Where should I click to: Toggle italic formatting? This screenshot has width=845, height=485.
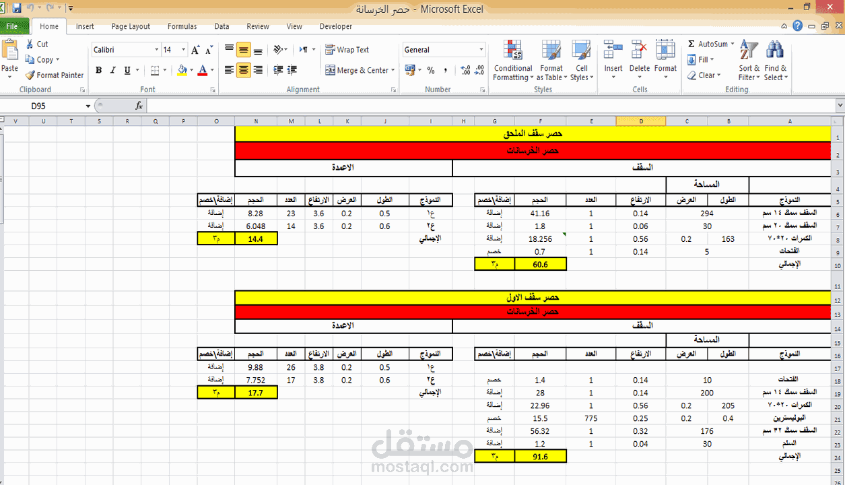[x=111, y=70]
